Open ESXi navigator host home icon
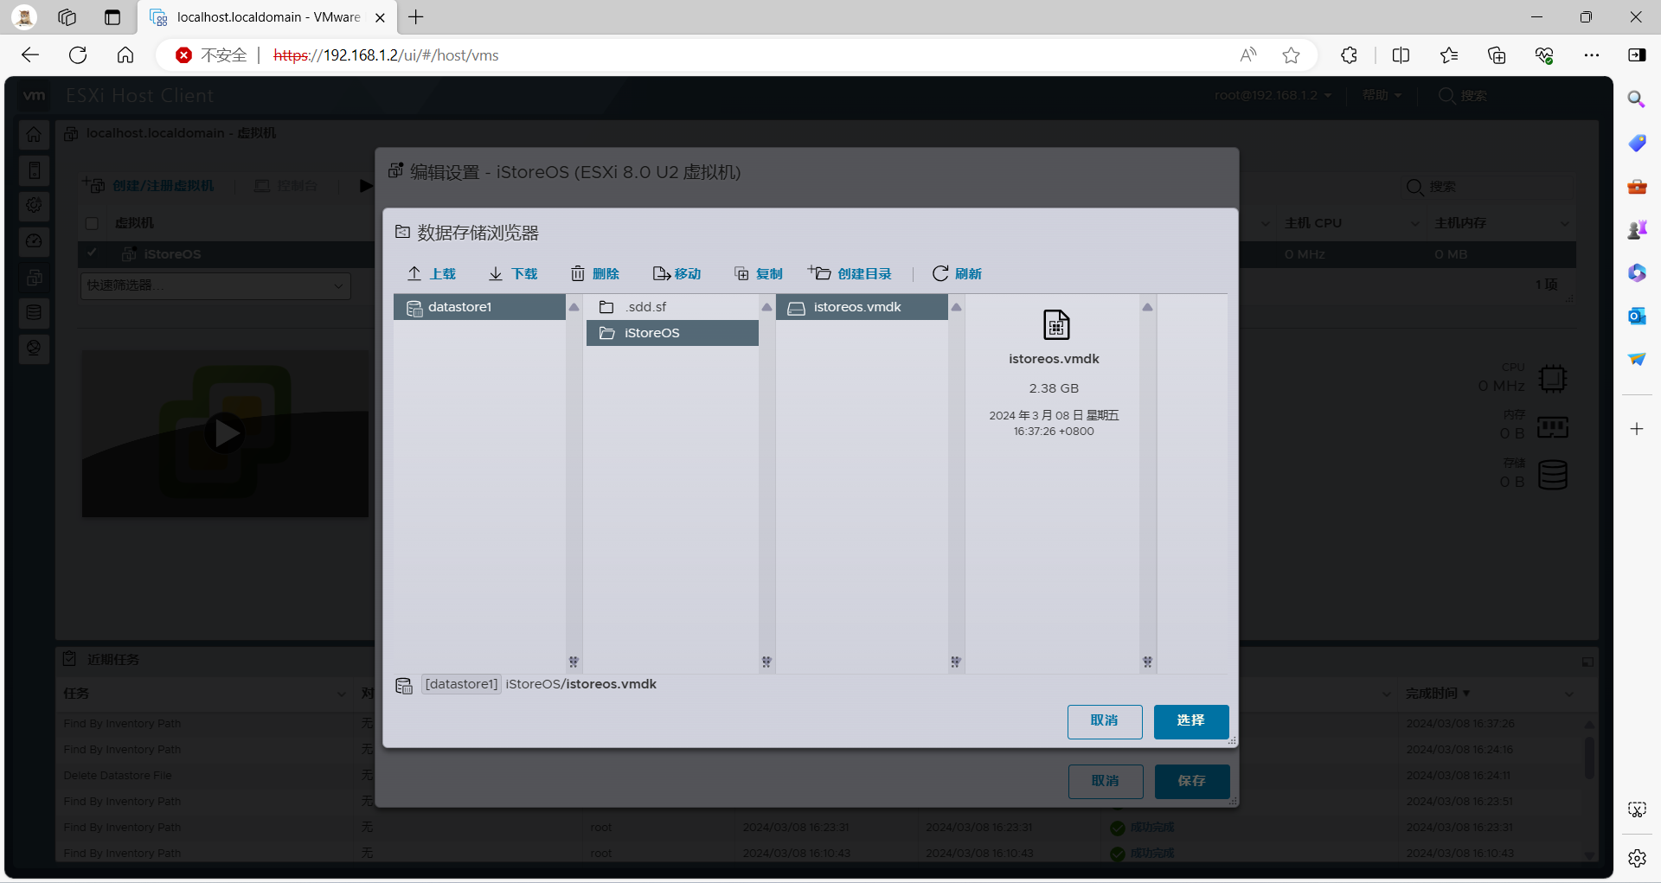 click(34, 134)
